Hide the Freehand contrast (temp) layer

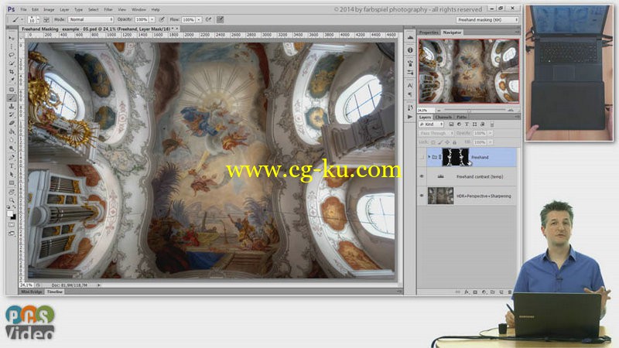point(422,176)
